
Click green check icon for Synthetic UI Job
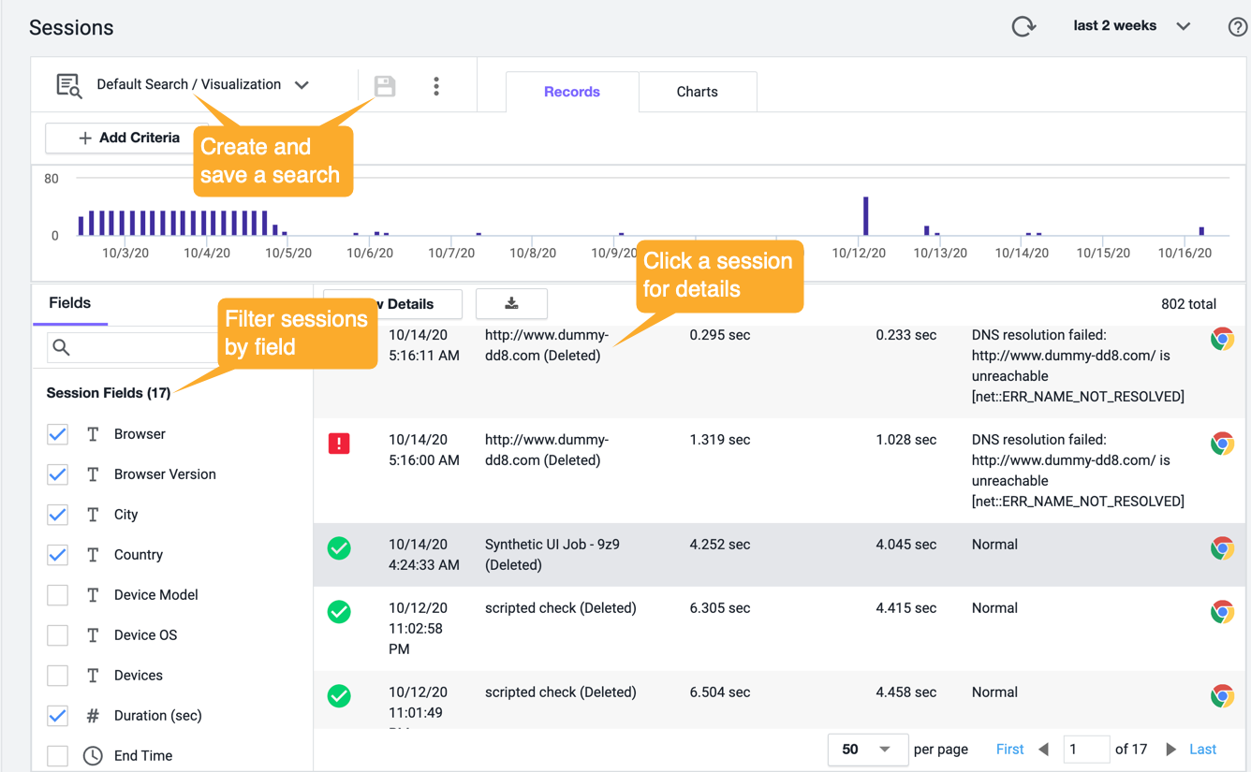(339, 548)
